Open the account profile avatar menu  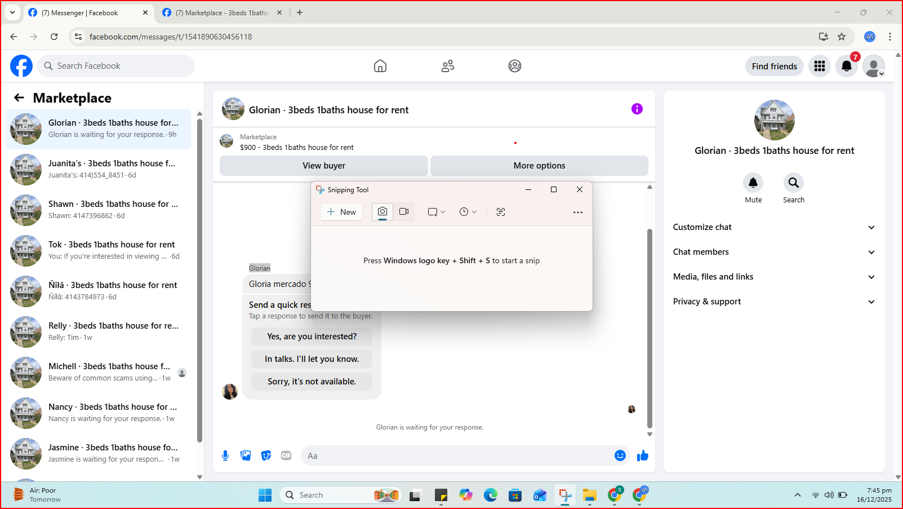tap(874, 66)
